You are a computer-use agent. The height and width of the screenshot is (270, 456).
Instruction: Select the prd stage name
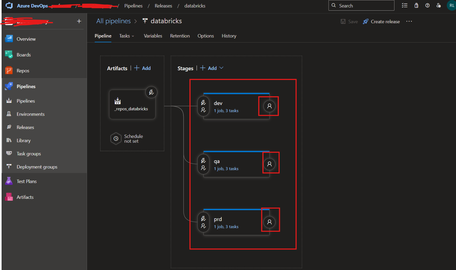[218, 219]
